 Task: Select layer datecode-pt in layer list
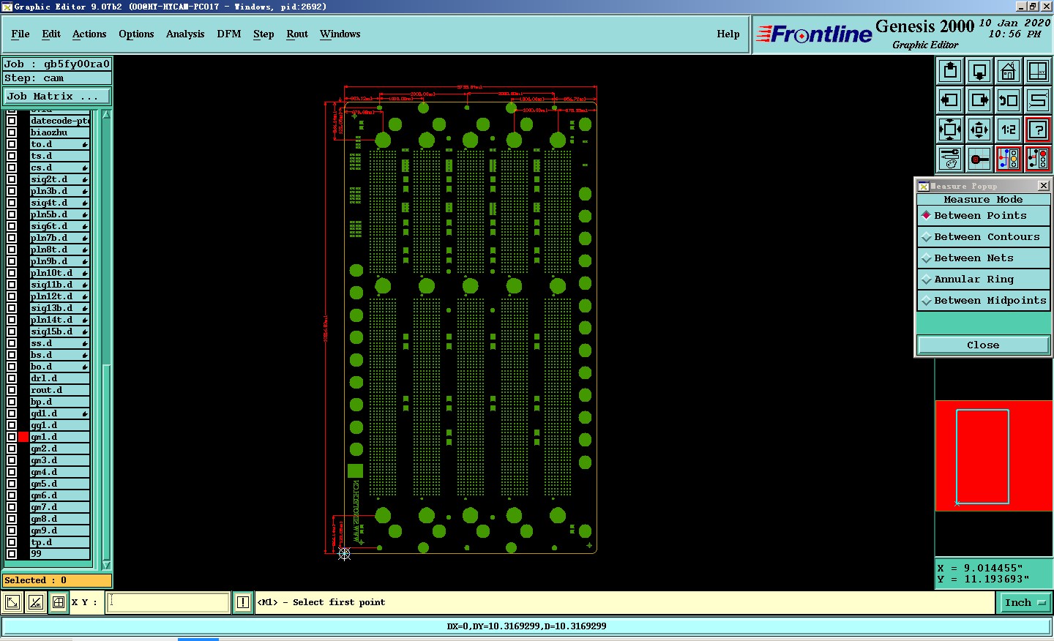59,121
